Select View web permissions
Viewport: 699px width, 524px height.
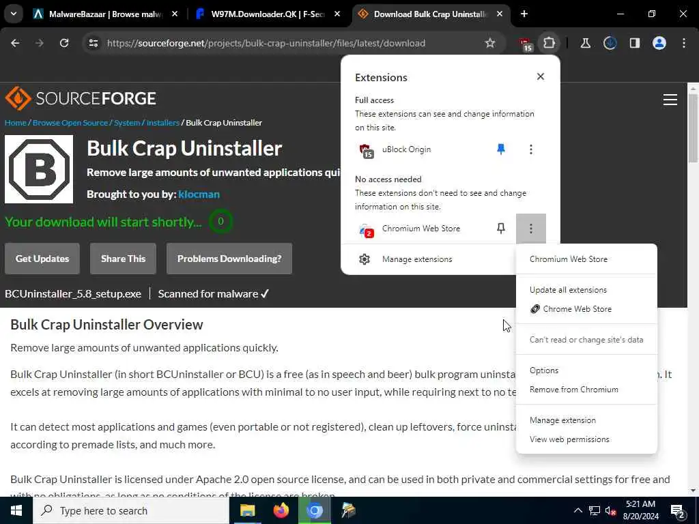[x=569, y=440]
